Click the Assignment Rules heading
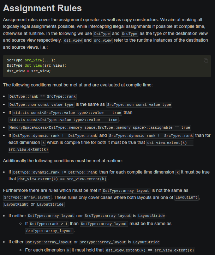 (42, 8)
